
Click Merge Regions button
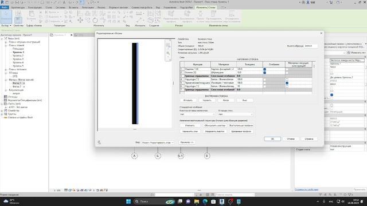pyautogui.click(x=215, y=125)
